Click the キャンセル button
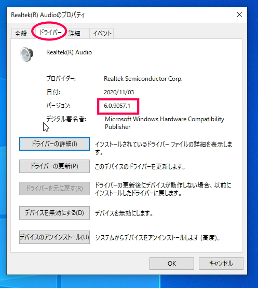This screenshot has height=288, width=258. [221, 264]
